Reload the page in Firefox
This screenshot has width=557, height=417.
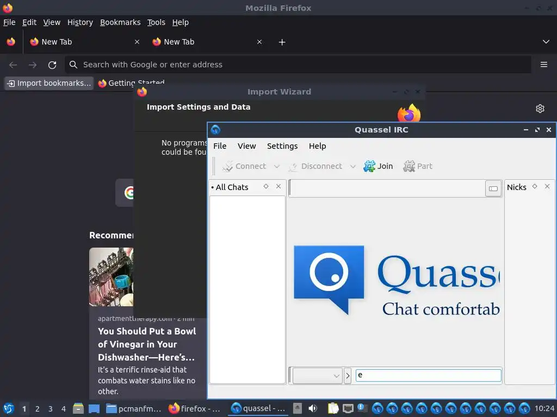(x=52, y=65)
